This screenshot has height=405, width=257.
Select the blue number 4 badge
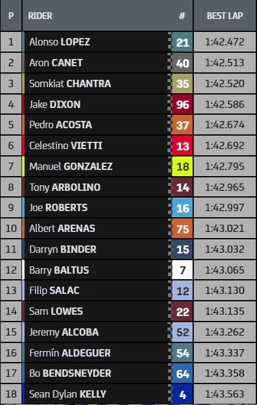(182, 395)
